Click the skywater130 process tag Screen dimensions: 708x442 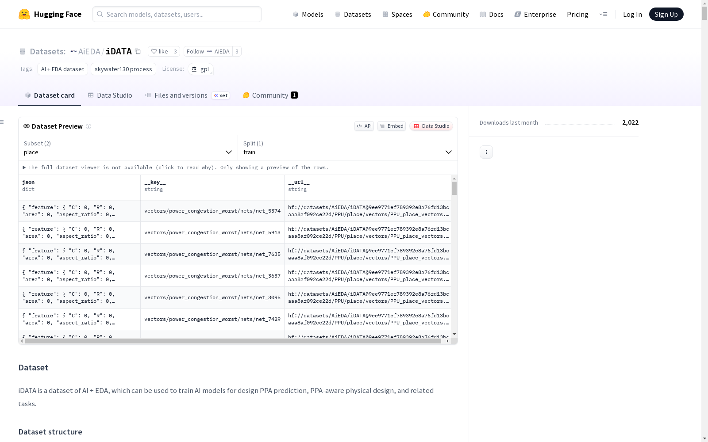pyautogui.click(x=123, y=69)
